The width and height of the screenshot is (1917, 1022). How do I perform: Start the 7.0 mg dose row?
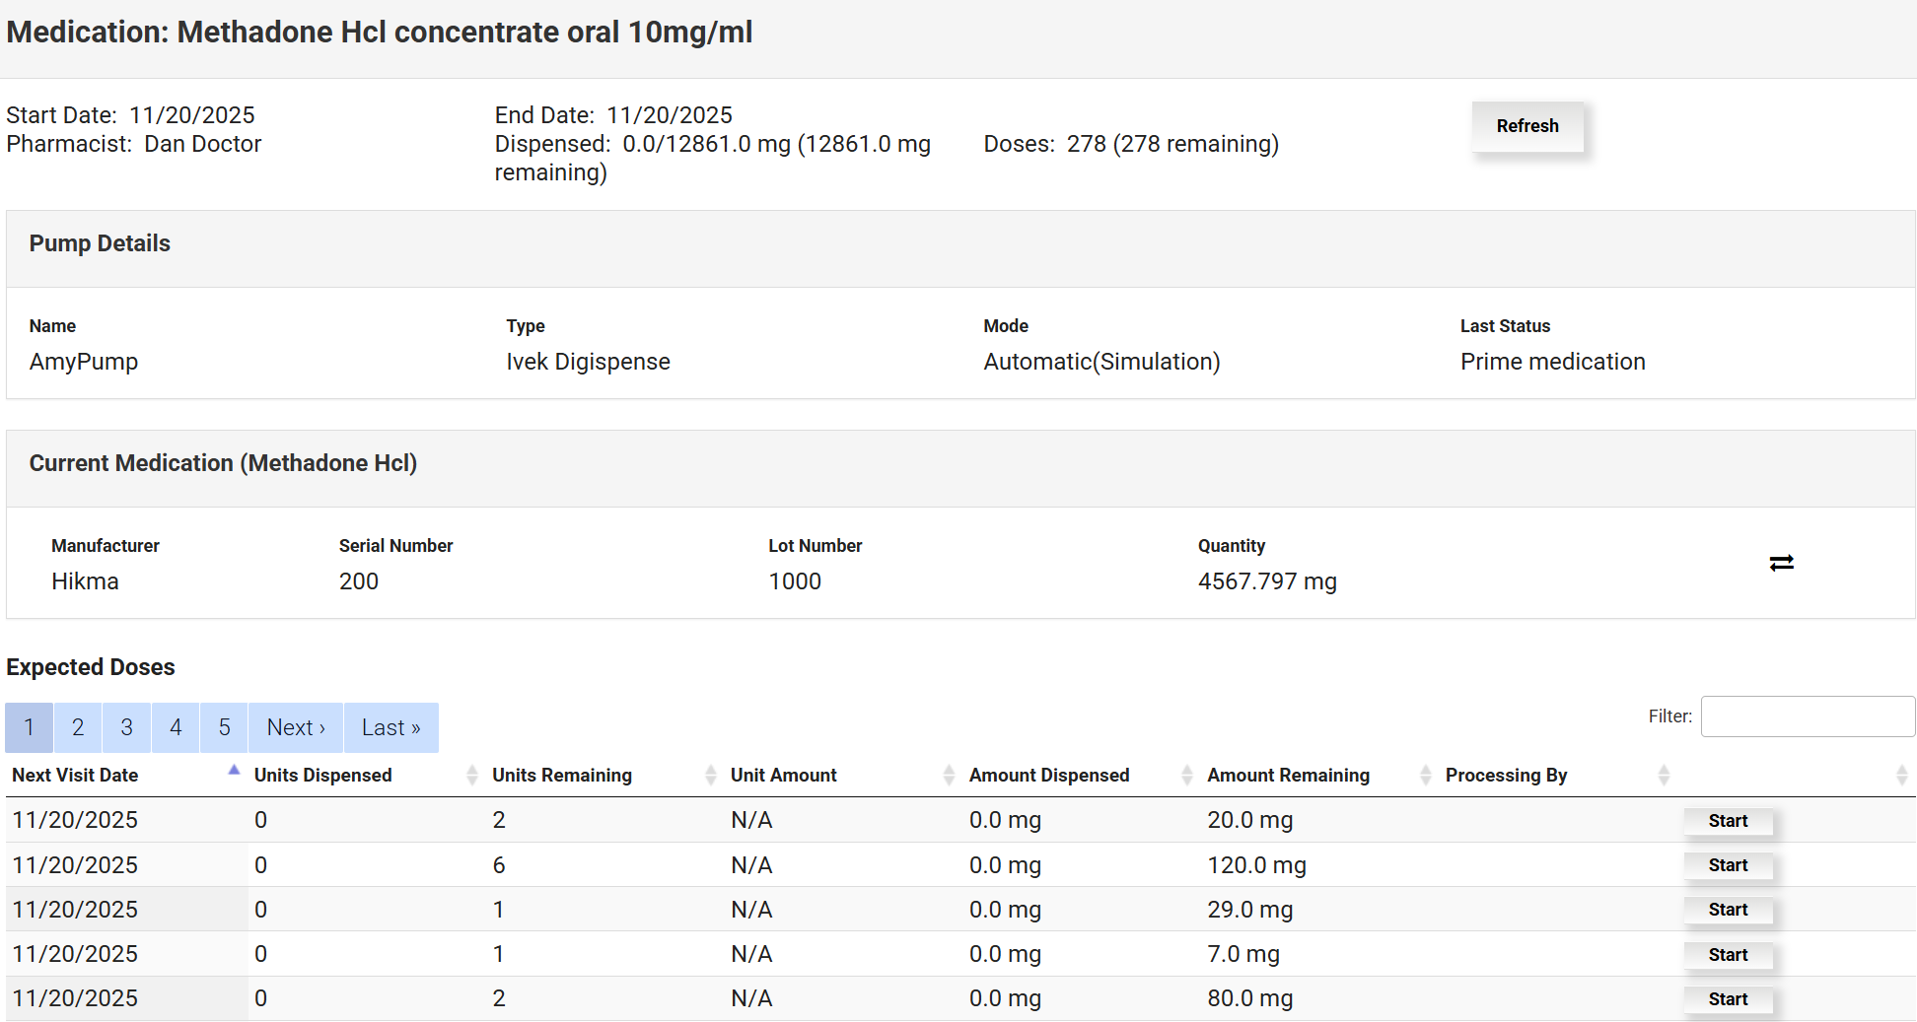pos(1727,955)
